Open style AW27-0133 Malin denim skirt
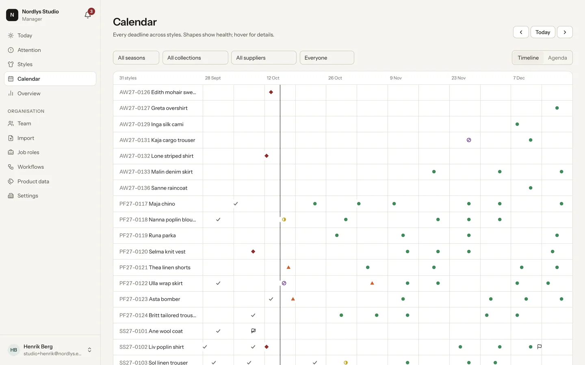 coord(156,172)
